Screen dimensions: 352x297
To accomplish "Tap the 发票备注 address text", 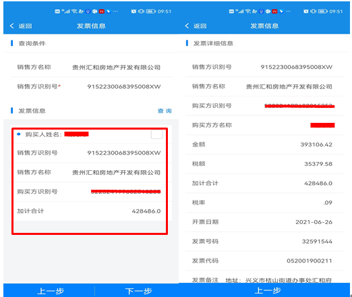I will pyautogui.click(x=278, y=280).
